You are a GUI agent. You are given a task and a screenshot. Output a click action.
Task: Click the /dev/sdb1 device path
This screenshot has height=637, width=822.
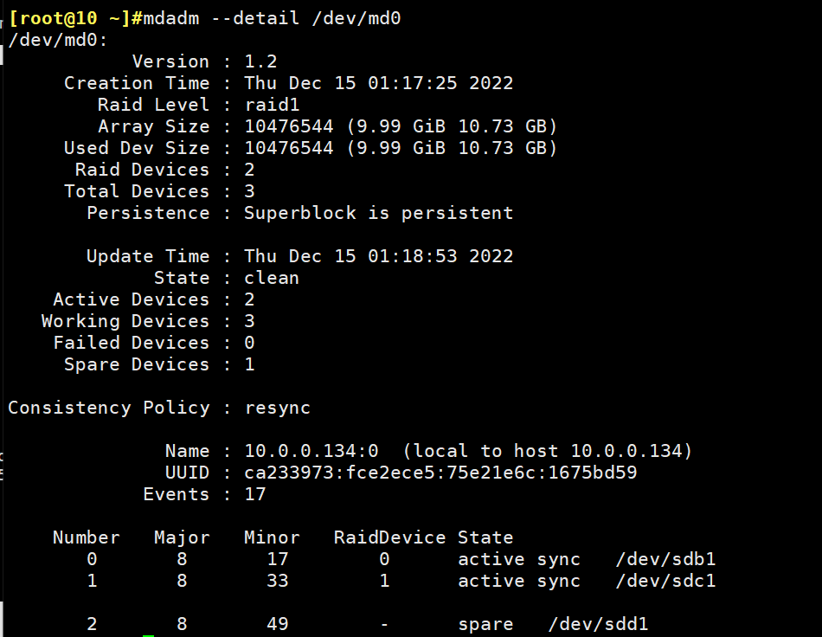pos(665,559)
